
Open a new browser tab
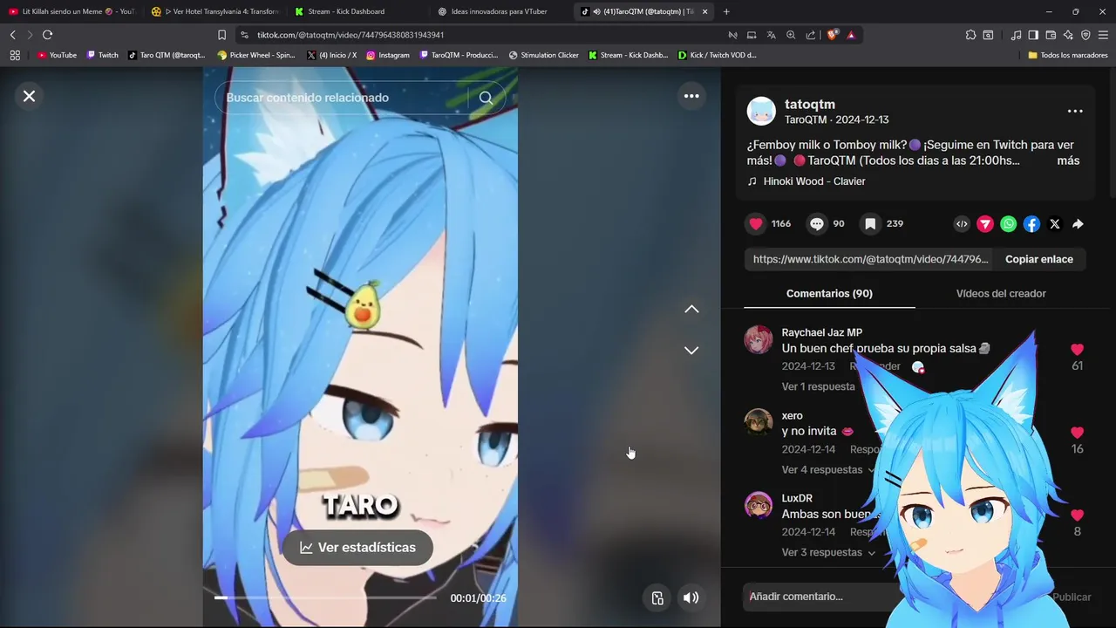click(x=726, y=11)
